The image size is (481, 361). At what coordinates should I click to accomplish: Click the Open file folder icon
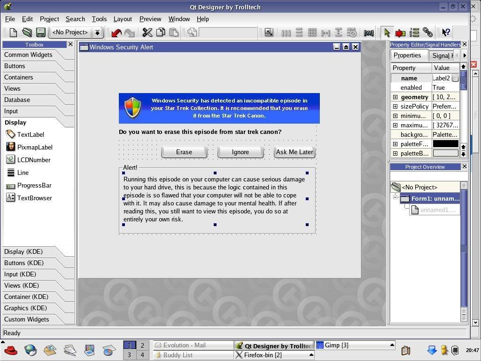click(x=27, y=32)
